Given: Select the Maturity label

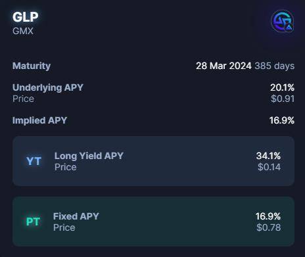Looking at the screenshot, I should click(32, 66).
